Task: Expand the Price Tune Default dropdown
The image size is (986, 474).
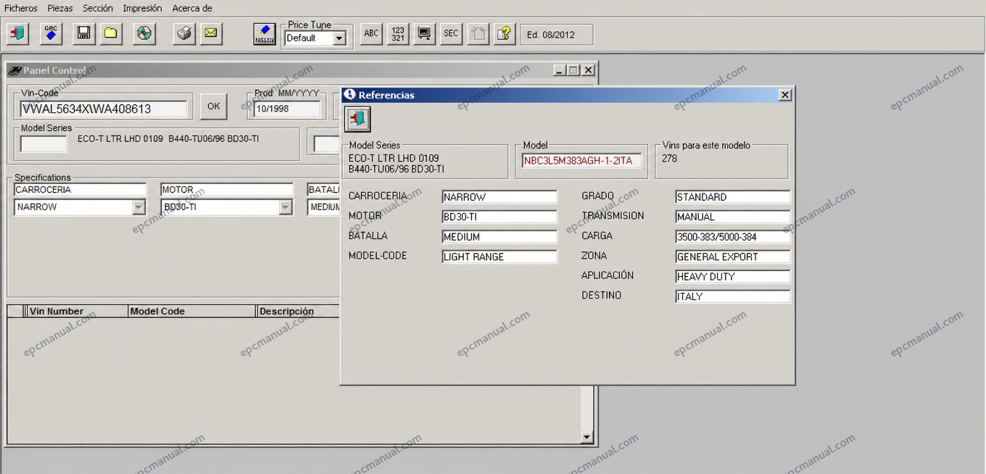Action: click(x=339, y=38)
